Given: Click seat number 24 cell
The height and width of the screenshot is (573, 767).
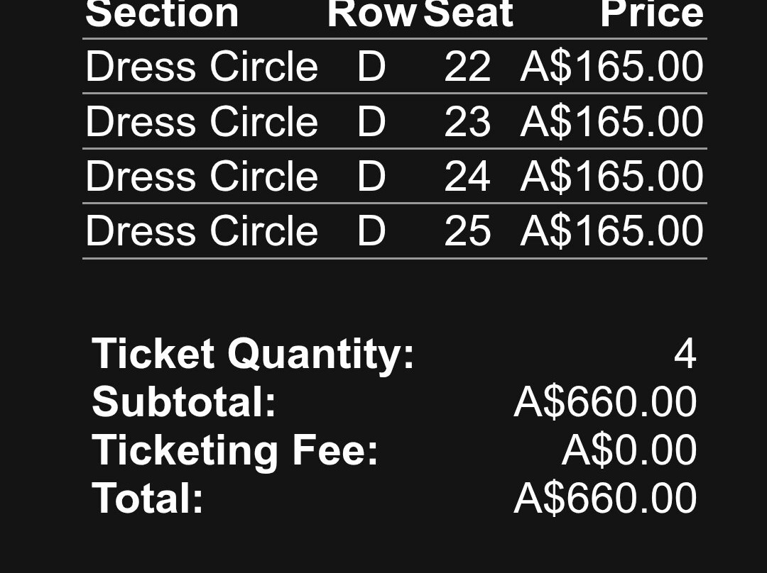Looking at the screenshot, I should coord(467,177).
